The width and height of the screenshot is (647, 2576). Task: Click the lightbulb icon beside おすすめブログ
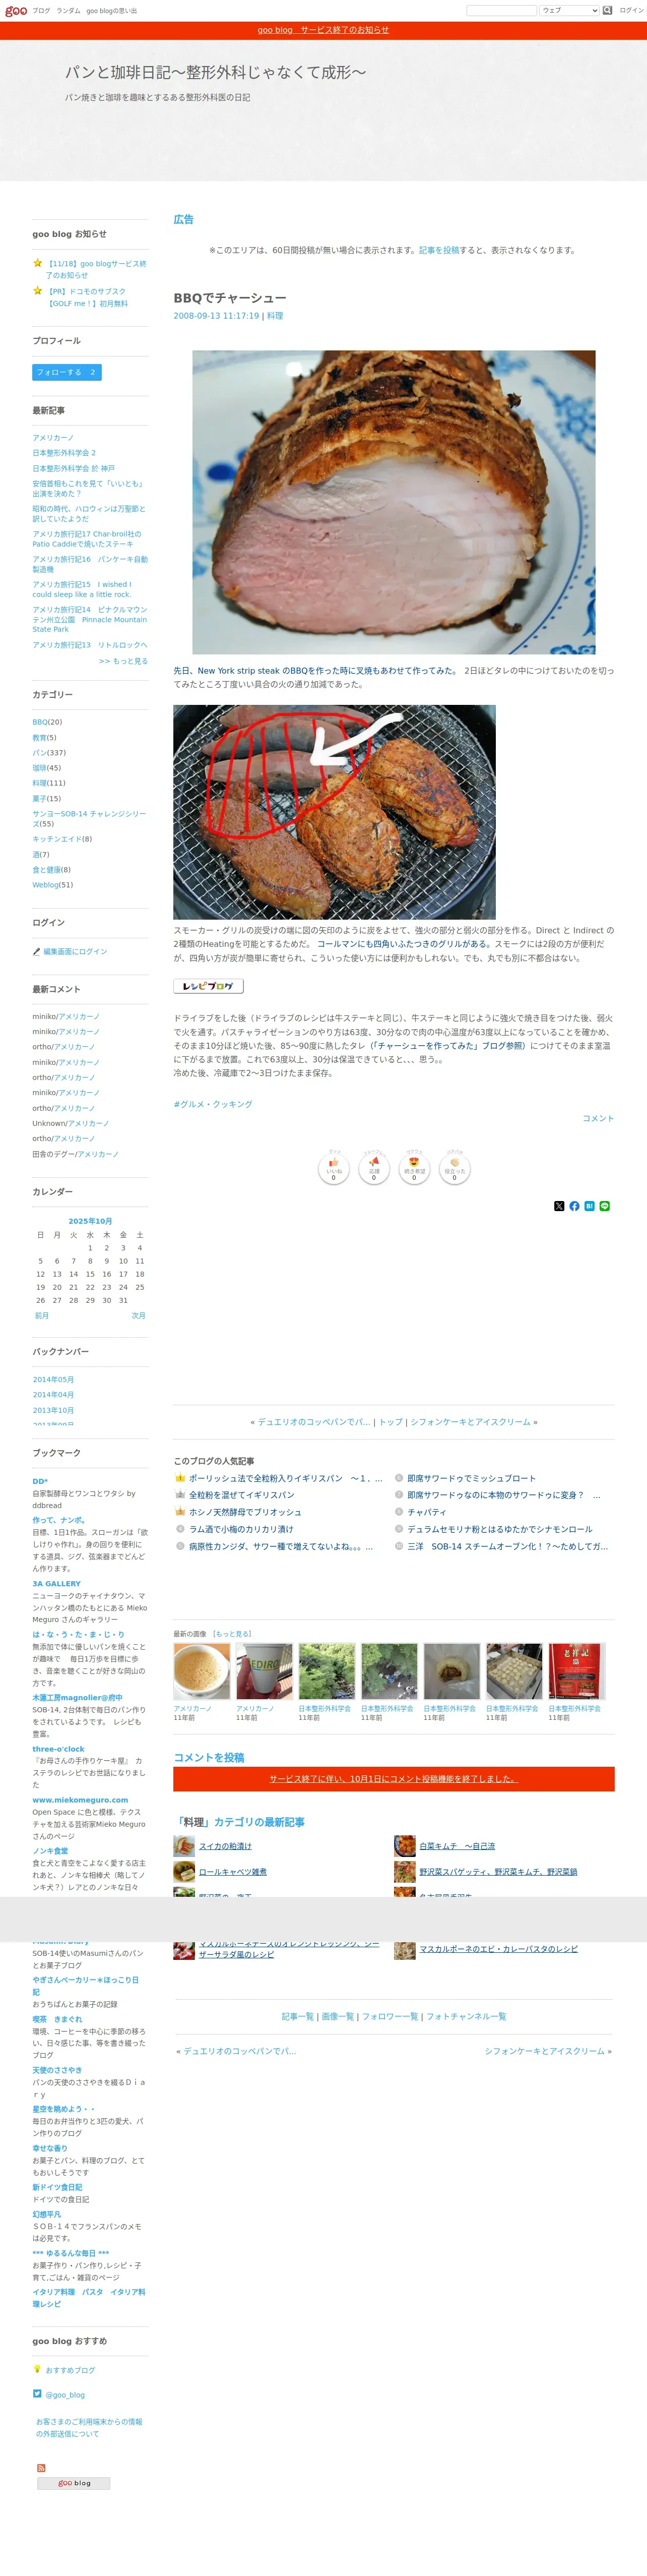[x=37, y=2369]
